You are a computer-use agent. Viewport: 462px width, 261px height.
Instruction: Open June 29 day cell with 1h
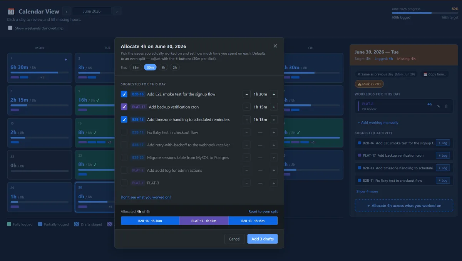point(40,197)
